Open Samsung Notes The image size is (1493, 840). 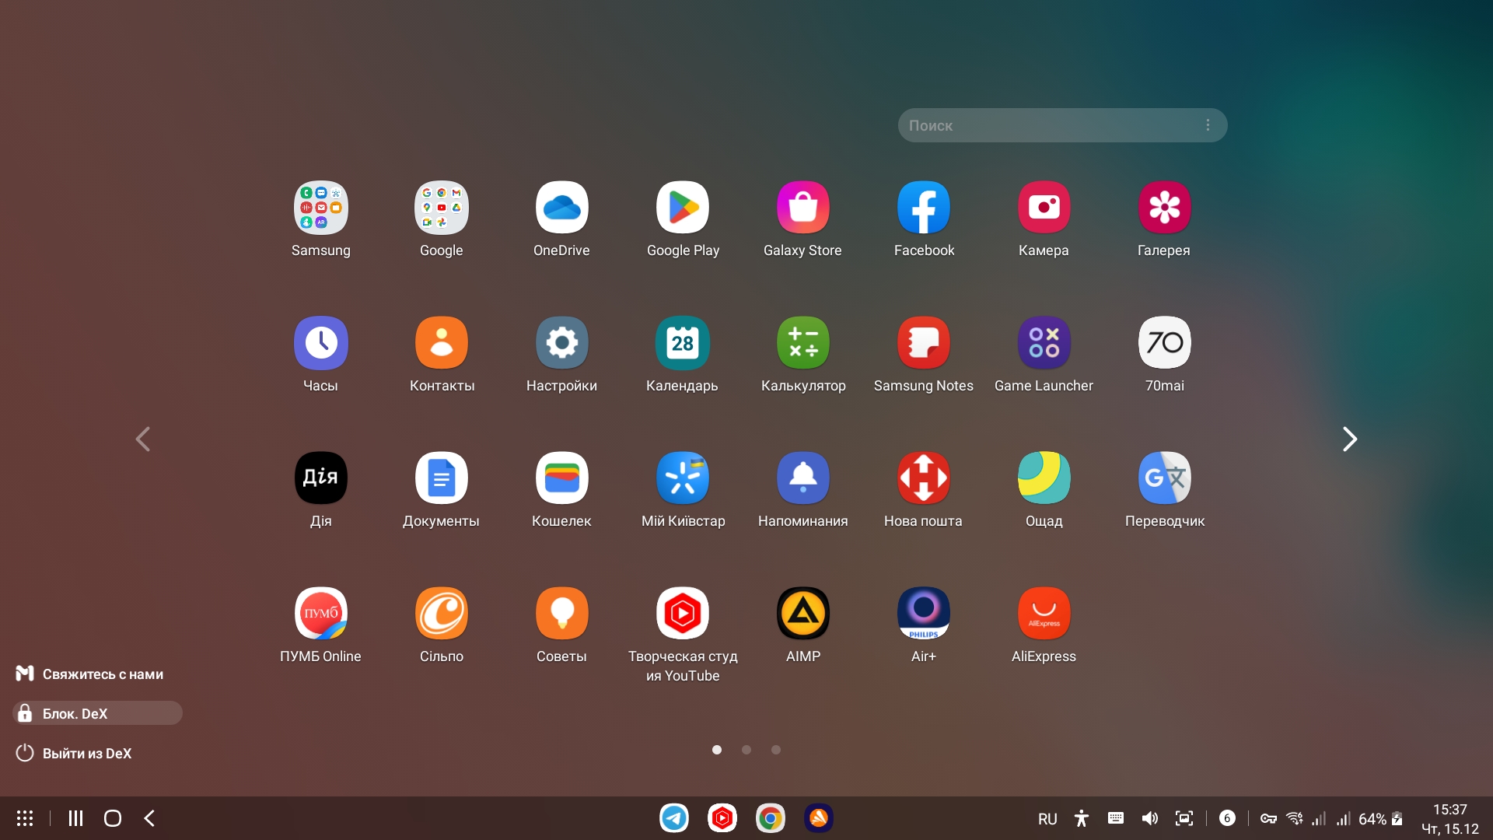[x=924, y=343]
